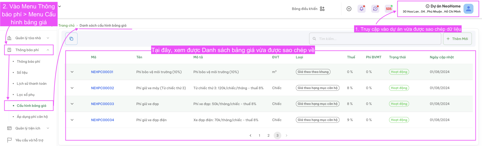Image resolution: width=482 pixels, height=146 pixels.
Task: Select current pagination page 3
Action: 277,135
